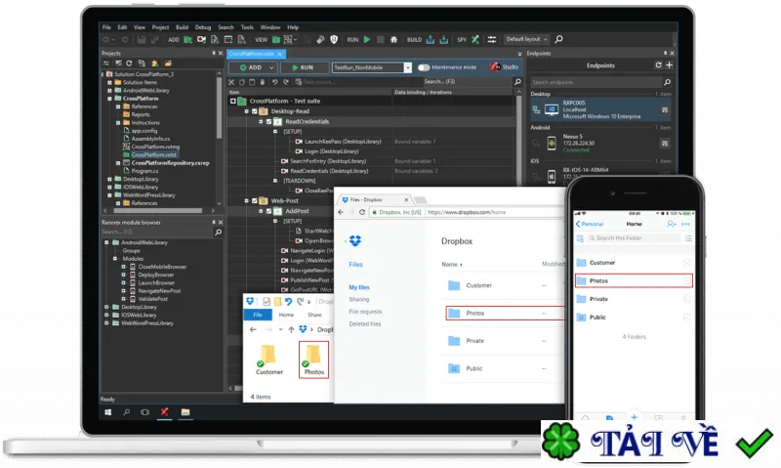Click the RUN button in test suite

[x=305, y=67]
